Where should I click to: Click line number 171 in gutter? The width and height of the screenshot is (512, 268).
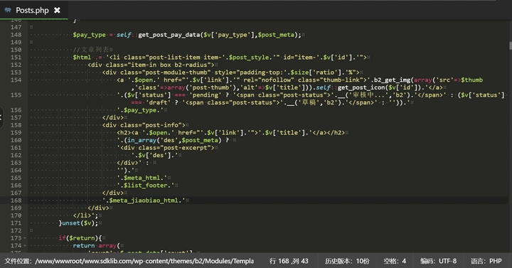point(16,223)
